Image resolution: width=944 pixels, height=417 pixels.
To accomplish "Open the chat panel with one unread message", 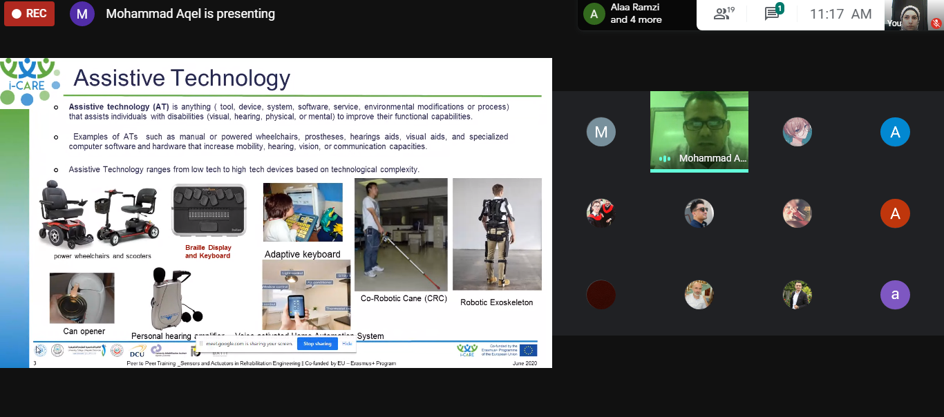I will point(773,14).
